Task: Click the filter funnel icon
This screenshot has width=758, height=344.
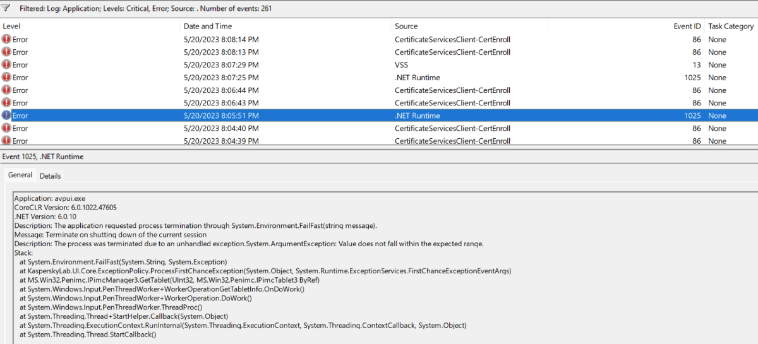Action: (6, 8)
